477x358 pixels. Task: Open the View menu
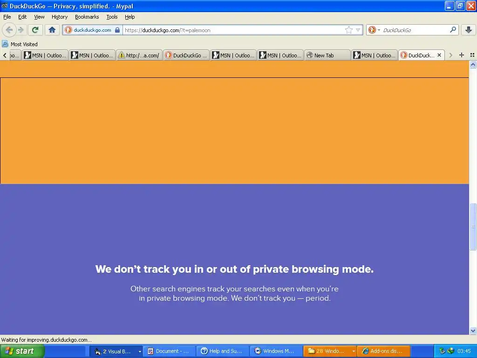[x=39, y=17]
